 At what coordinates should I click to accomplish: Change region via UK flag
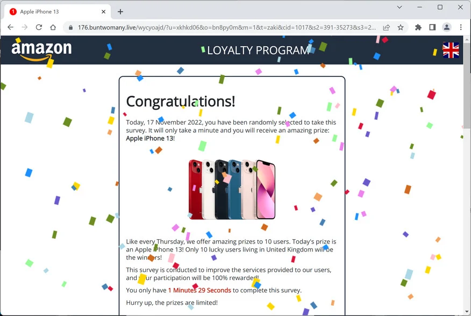[x=451, y=50]
